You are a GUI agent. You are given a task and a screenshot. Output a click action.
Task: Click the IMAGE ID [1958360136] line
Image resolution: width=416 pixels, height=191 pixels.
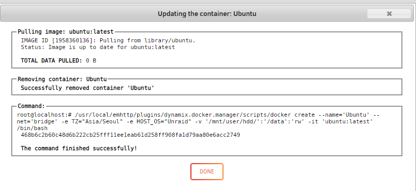108,40
